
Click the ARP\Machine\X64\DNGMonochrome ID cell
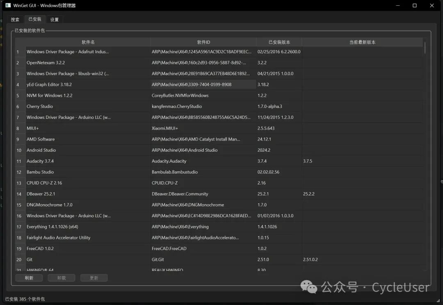point(203,205)
